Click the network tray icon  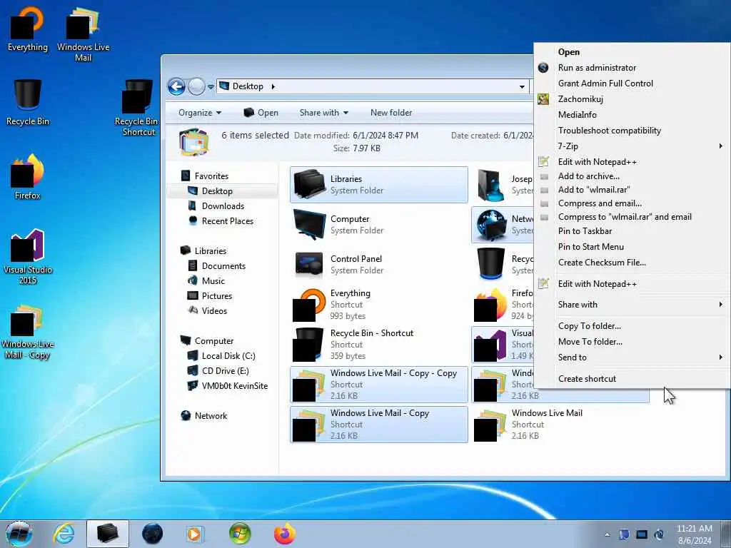pyautogui.click(x=642, y=534)
